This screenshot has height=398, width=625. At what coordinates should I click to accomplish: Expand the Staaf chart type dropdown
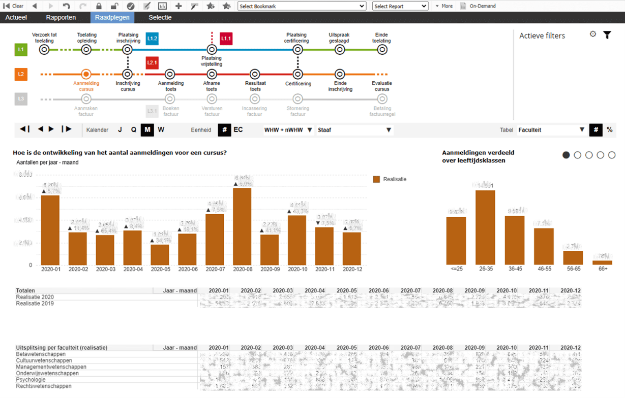(x=354, y=130)
